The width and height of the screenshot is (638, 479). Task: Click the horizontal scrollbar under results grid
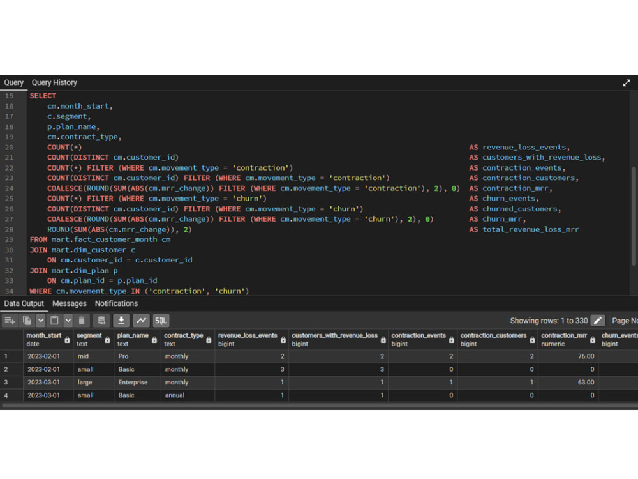coord(319,406)
